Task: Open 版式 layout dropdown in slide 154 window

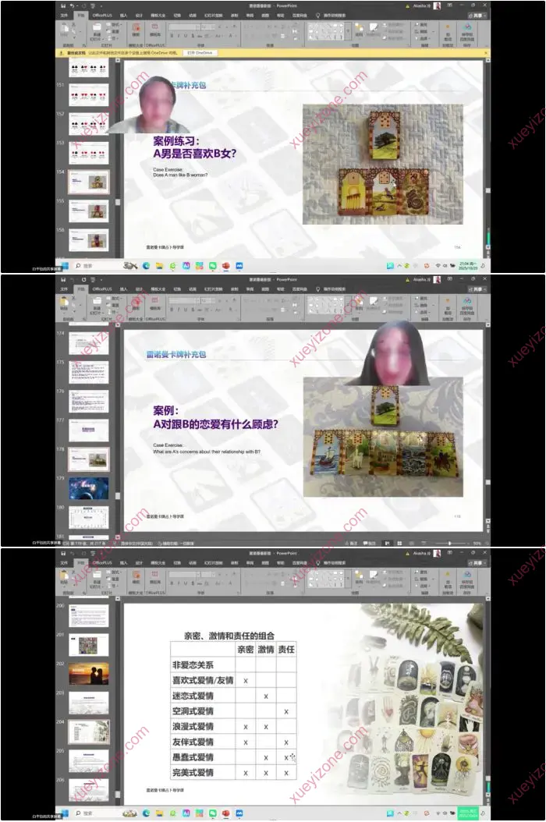Action: tap(115, 25)
